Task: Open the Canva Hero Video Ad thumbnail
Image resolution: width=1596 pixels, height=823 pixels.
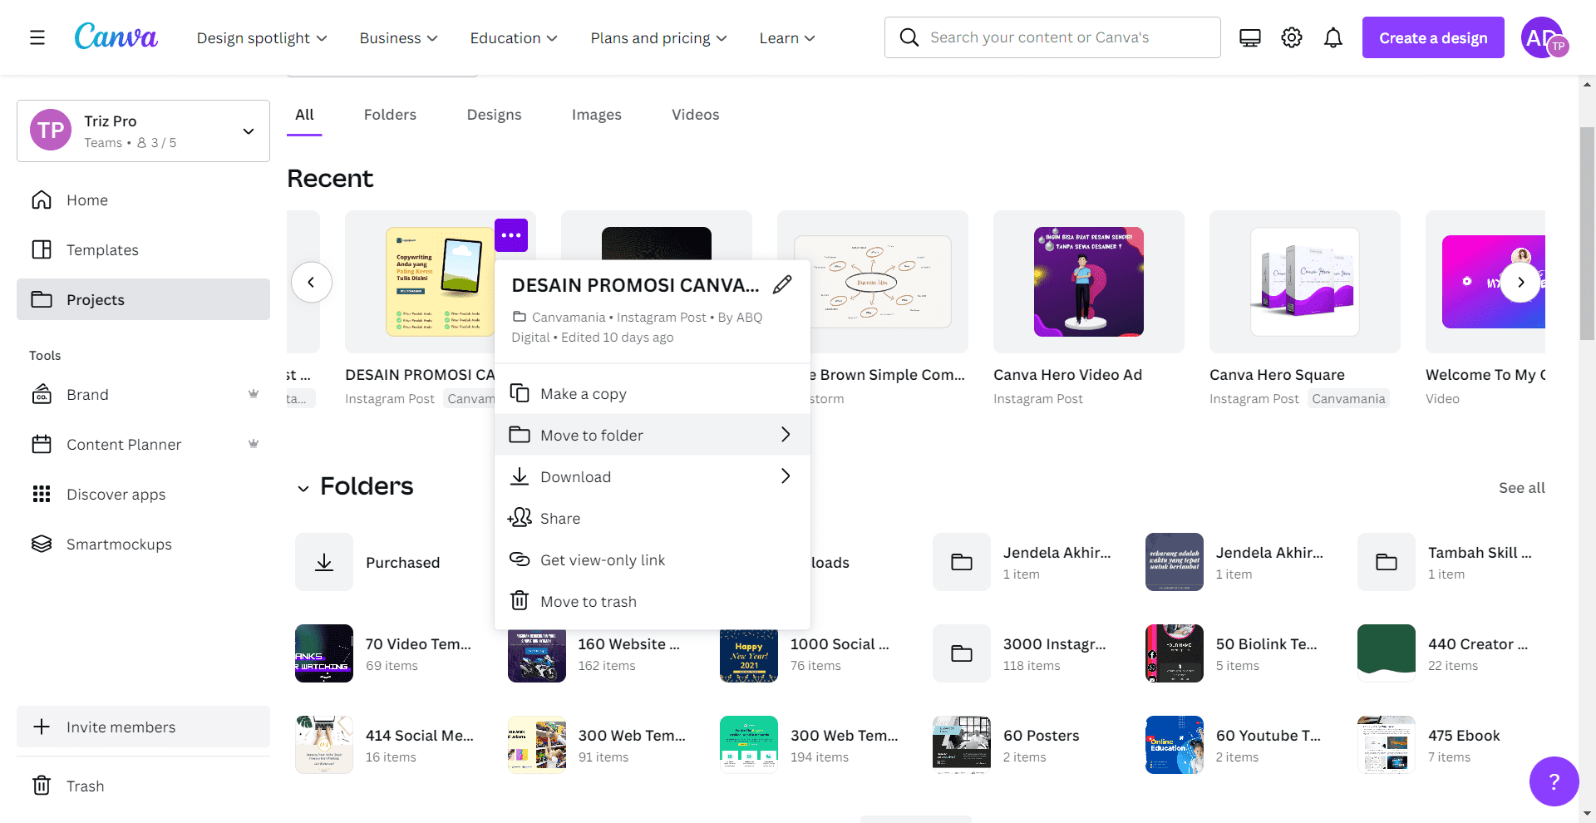Action: click(x=1089, y=282)
